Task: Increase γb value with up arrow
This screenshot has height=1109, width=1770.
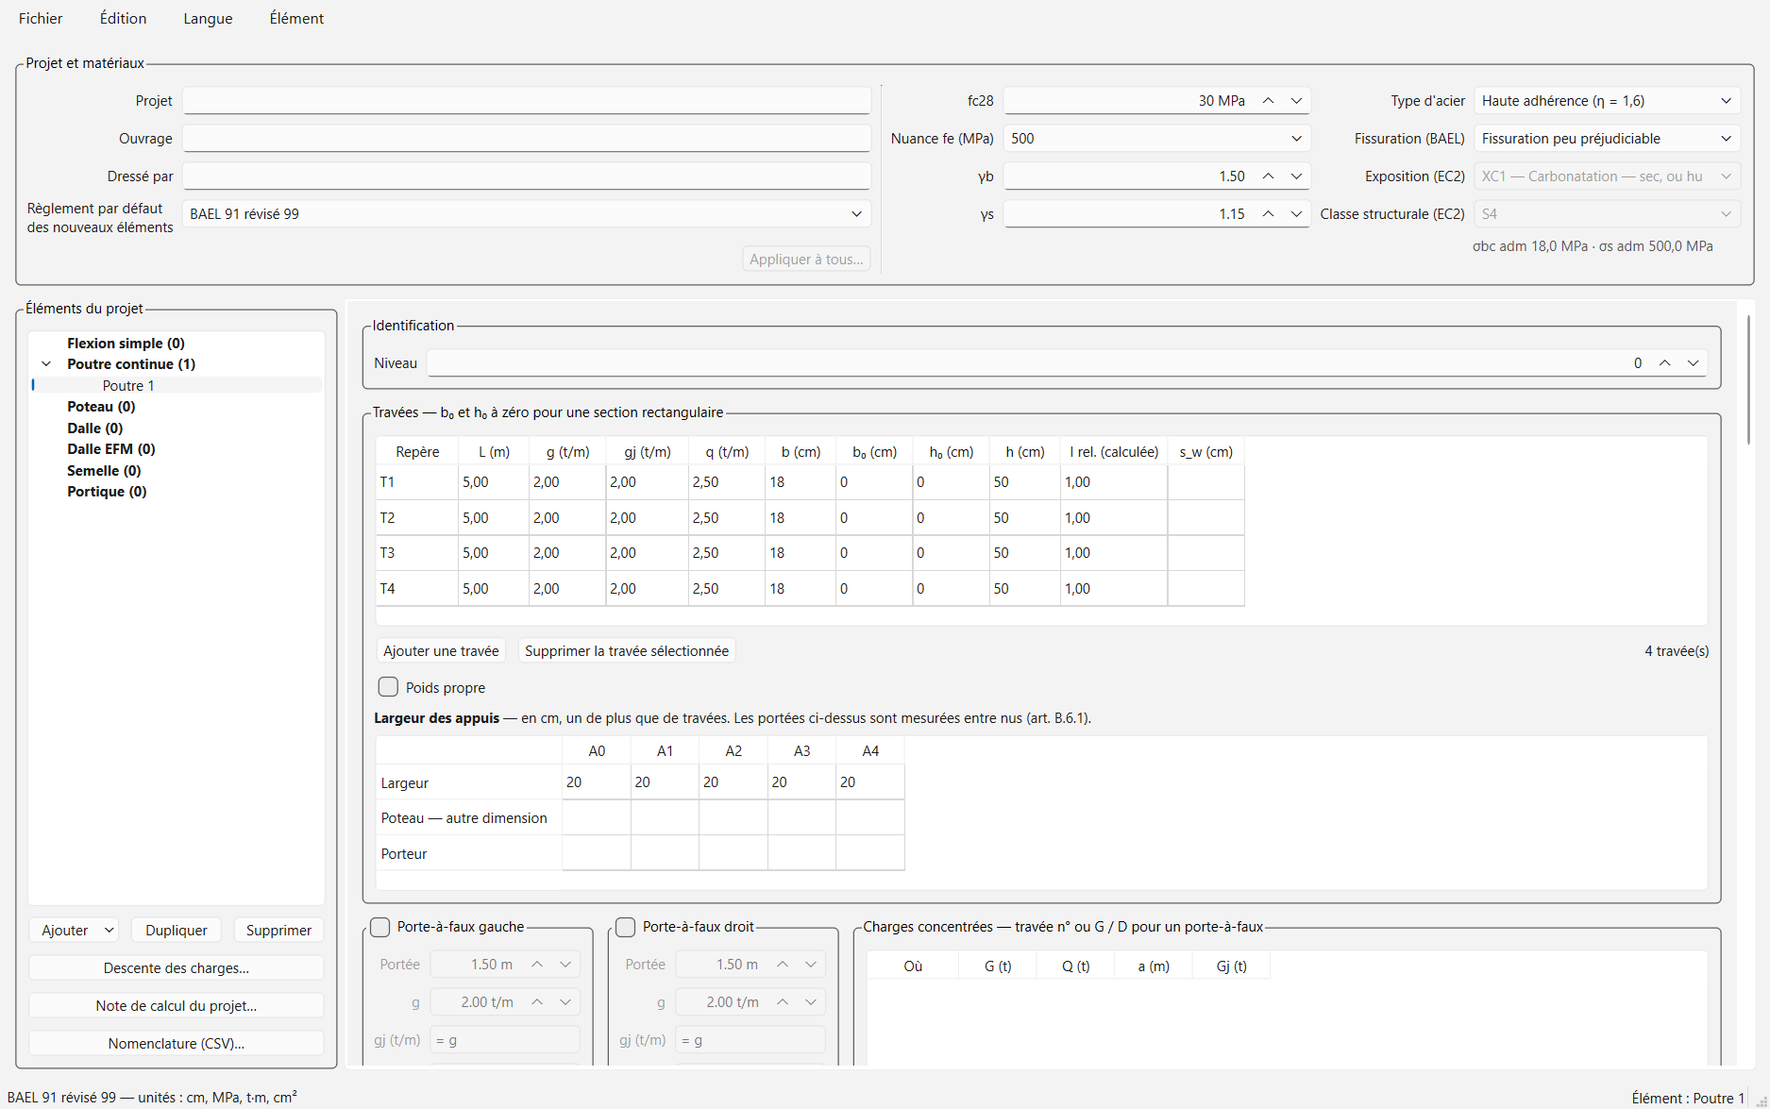Action: [1269, 176]
